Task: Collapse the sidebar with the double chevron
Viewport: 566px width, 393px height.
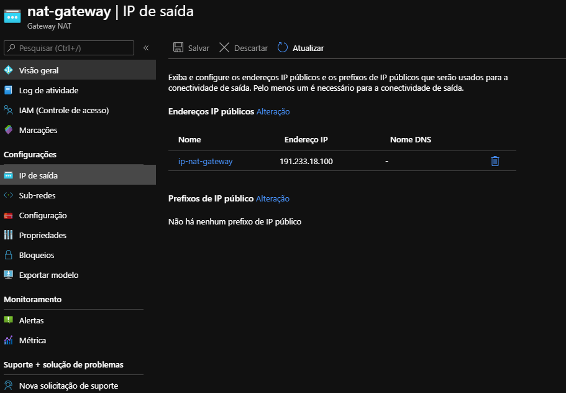Action: tap(146, 48)
